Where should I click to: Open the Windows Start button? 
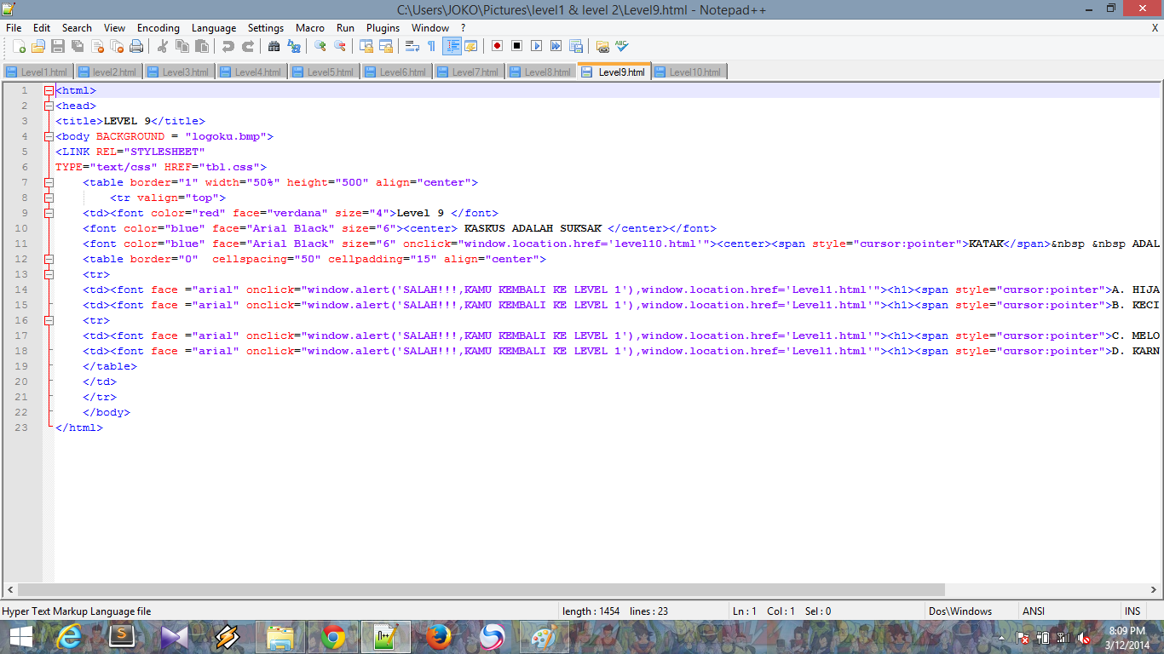click(21, 636)
